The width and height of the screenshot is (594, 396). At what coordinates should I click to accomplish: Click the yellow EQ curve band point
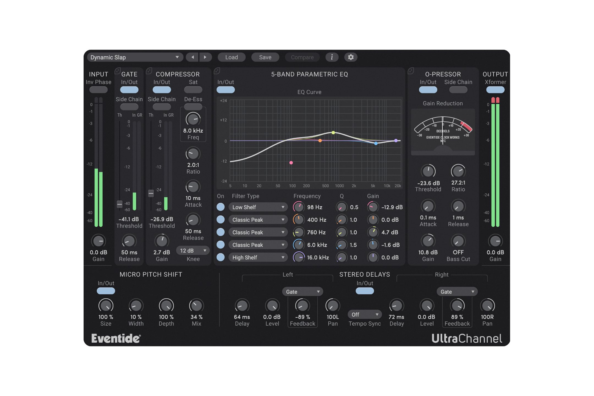click(x=333, y=133)
